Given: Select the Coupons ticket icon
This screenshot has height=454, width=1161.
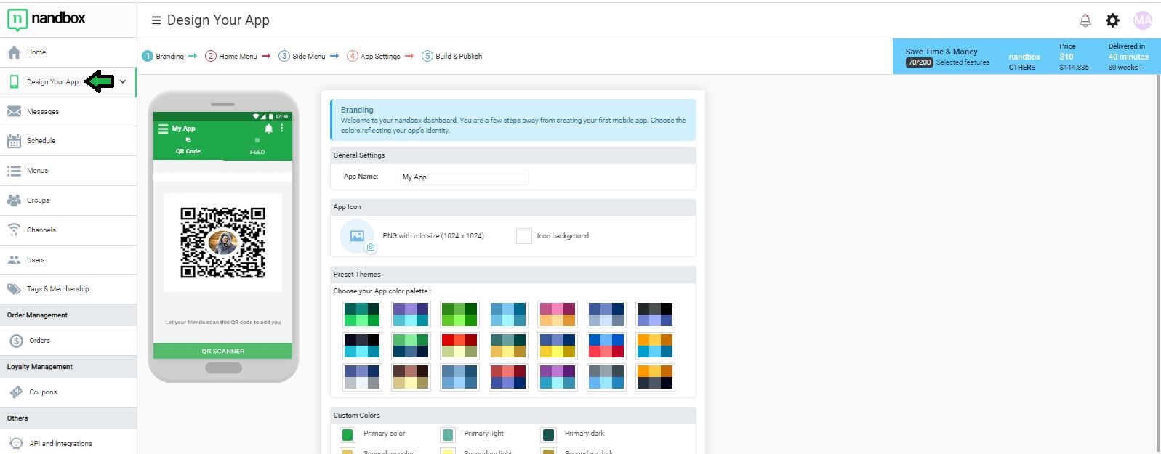Looking at the screenshot, I should (17, 392).
